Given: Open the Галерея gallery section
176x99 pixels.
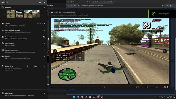Looking at the screenshot, I should (23, 7).
